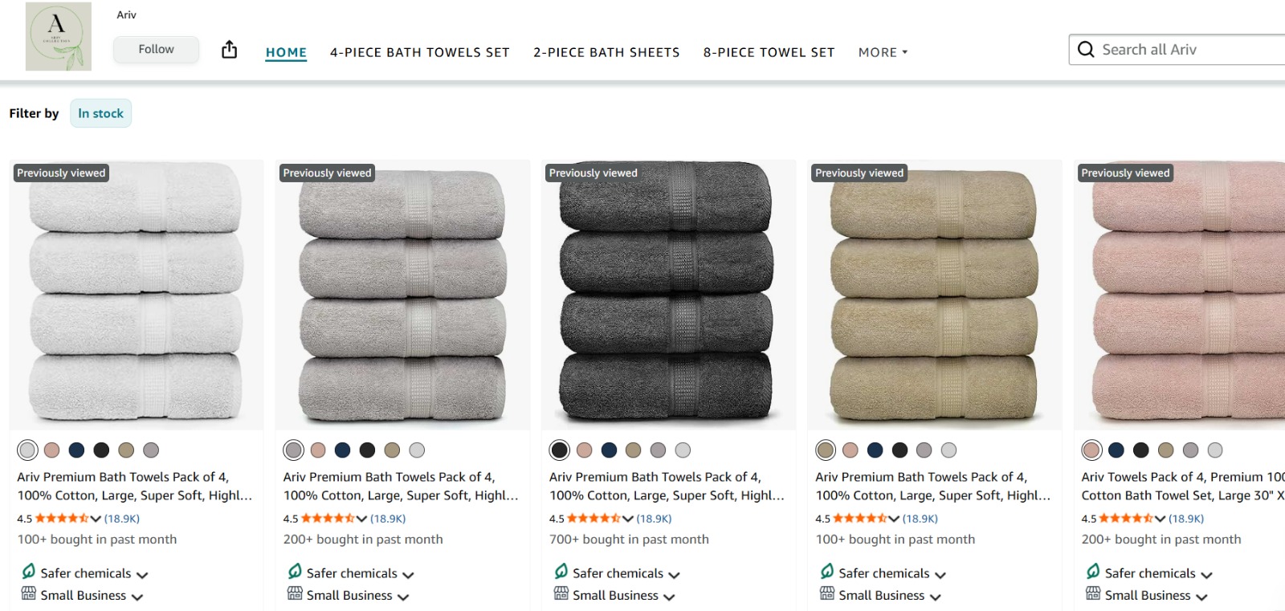The width and height of the screenshot is (1285, 611).
Task: Open the 18.9K reviews link on white towels
Action: (122, 519)
